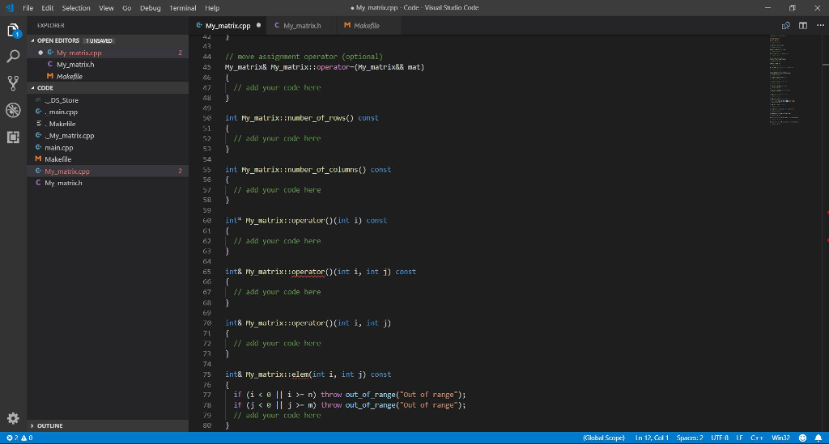Viewport: 829px width, 444px height.
Task: Click the 1 UNSAVED badge in Open Editors
Action: (99, 40)
